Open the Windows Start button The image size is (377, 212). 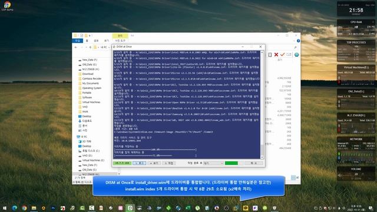coord(5,208)
